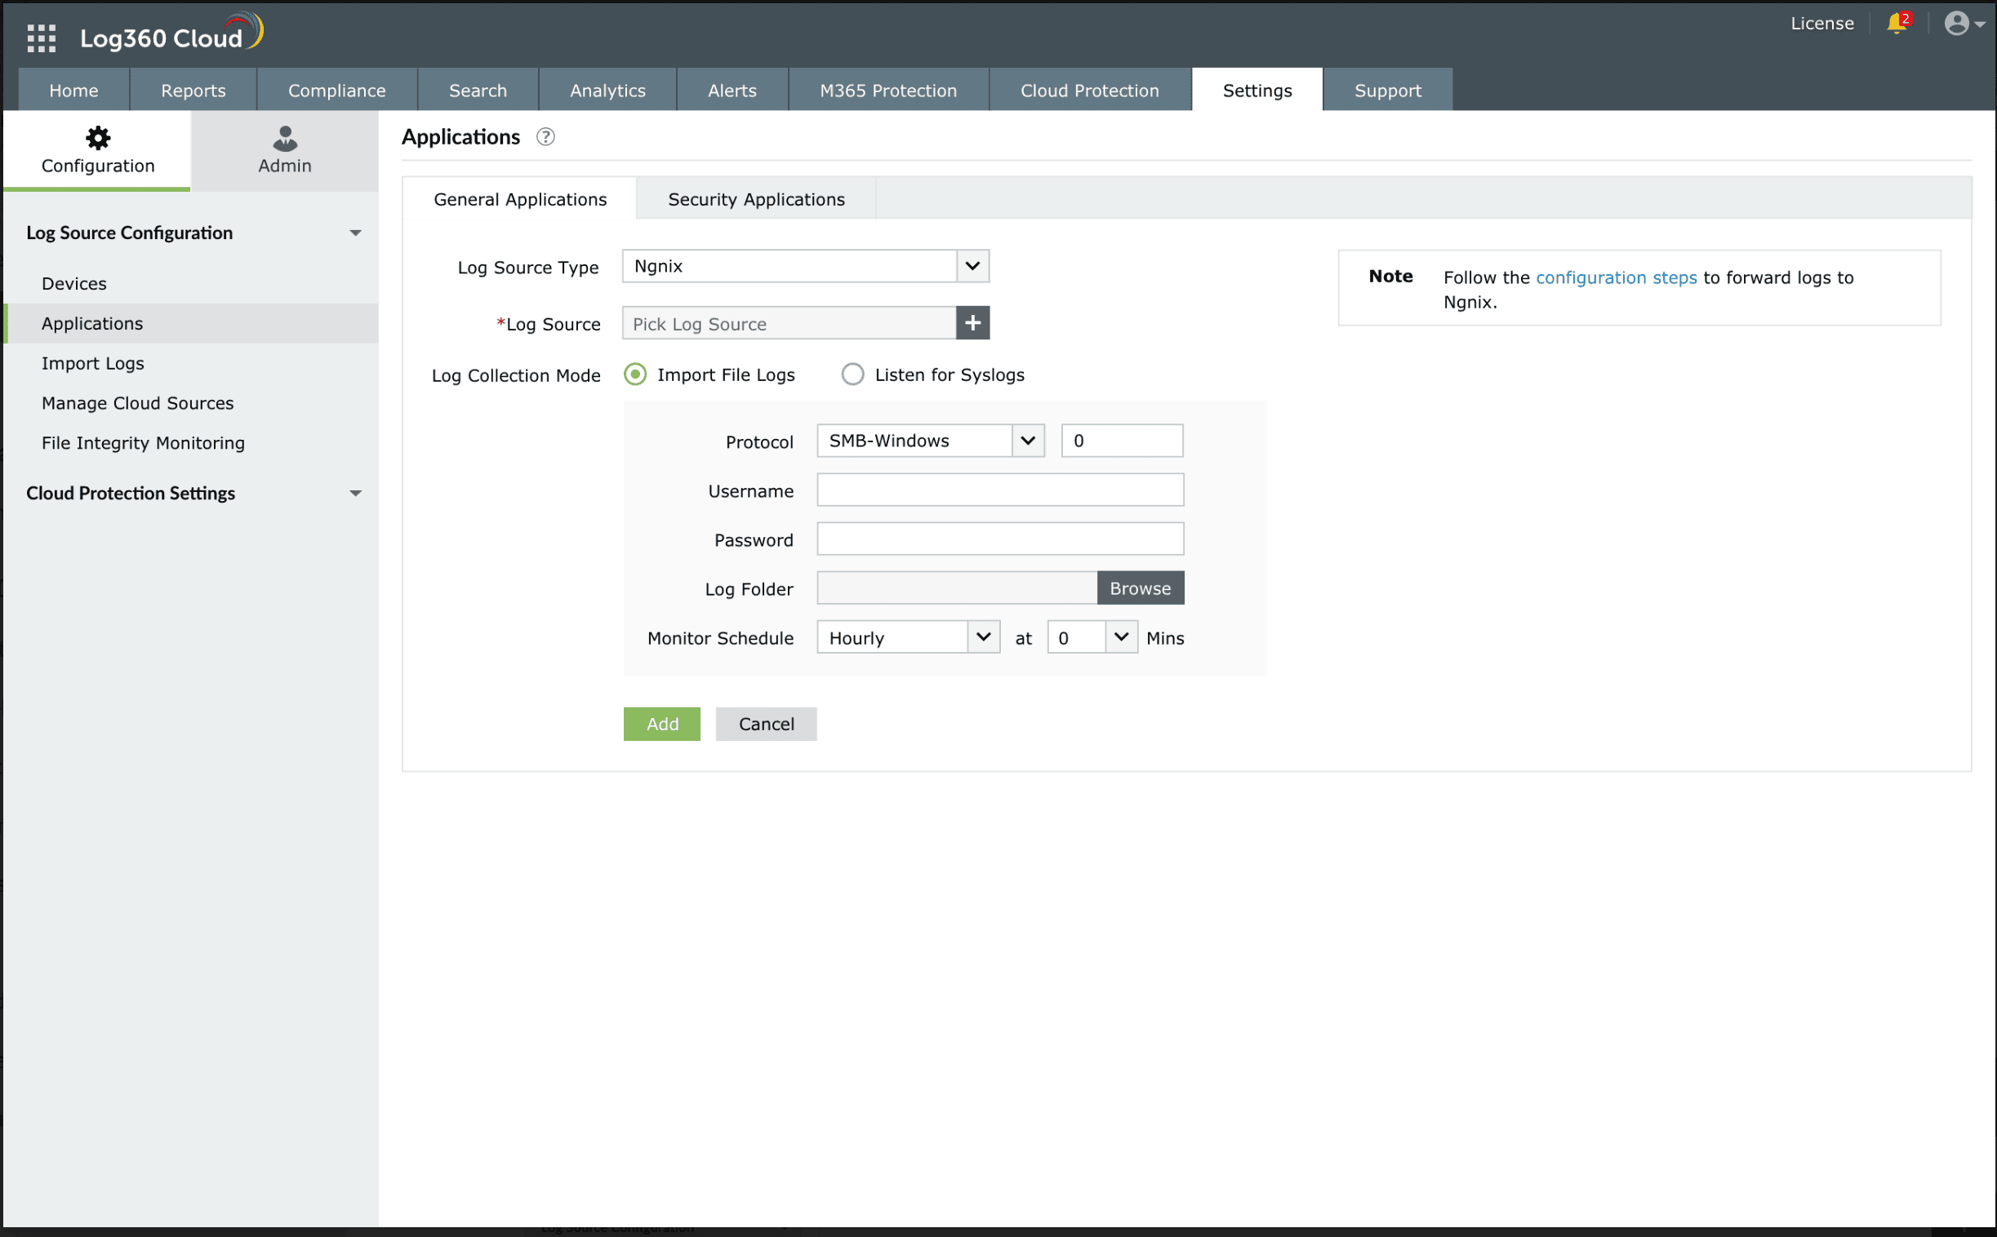The height and width of the screenshot is (1237, 1997).
Task: Change the Monitor Schedule from Hourly
Action: 983,636
